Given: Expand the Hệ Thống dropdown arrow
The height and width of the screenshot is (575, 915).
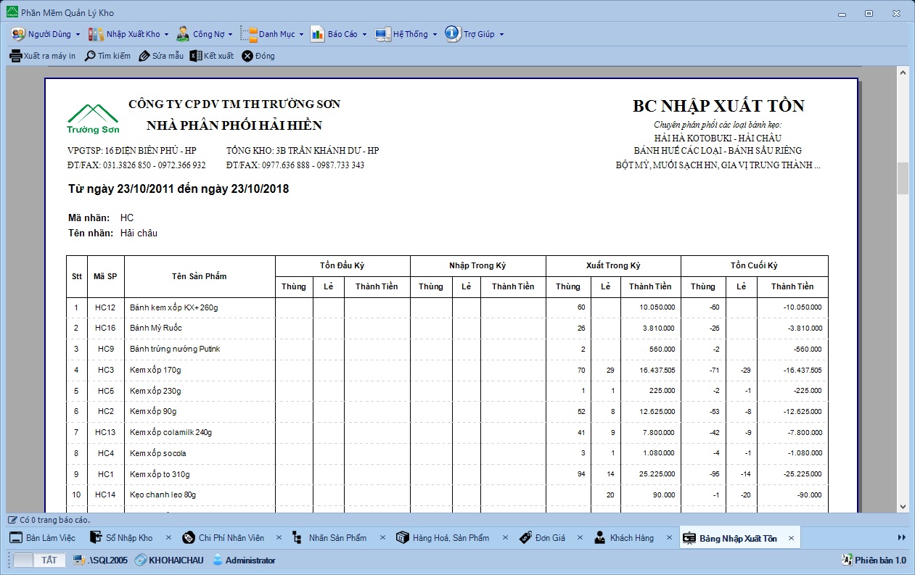Looking at the screenshot, I should coord(435,34).
